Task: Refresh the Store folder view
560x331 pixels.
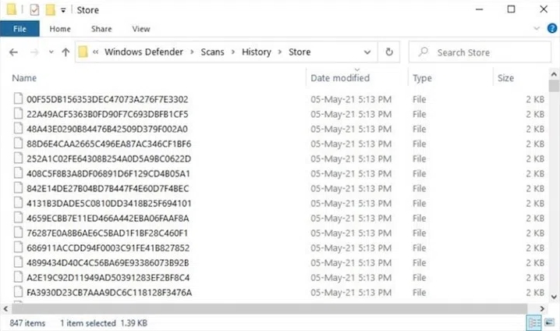Action: coord(388,52)
